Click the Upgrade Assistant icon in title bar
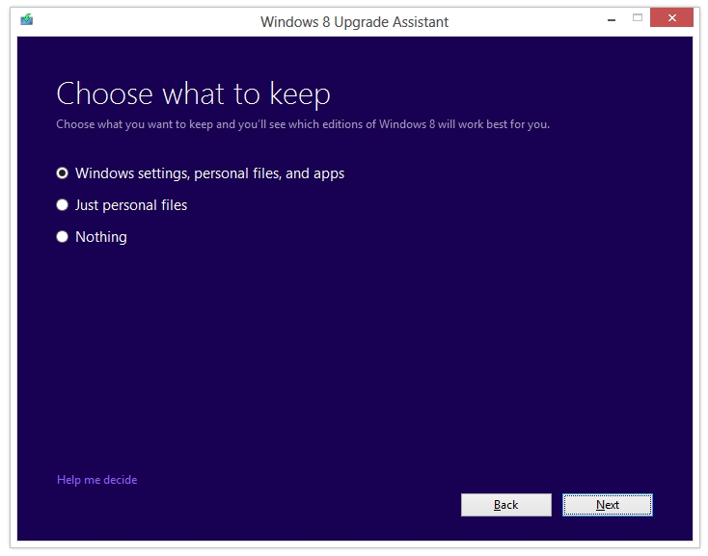The height and width of the screenshot is (556, 708). point(27,20)
